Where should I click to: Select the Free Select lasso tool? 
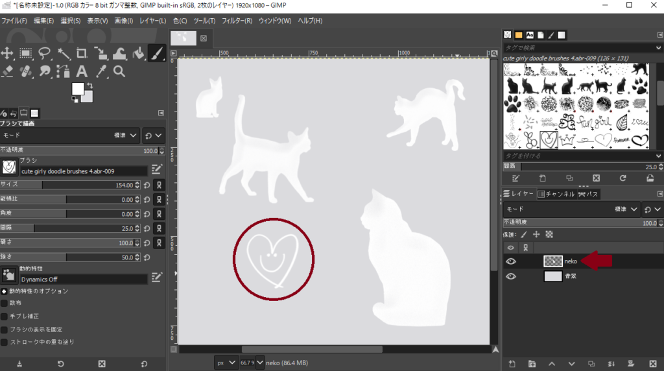tap(45, 53)
